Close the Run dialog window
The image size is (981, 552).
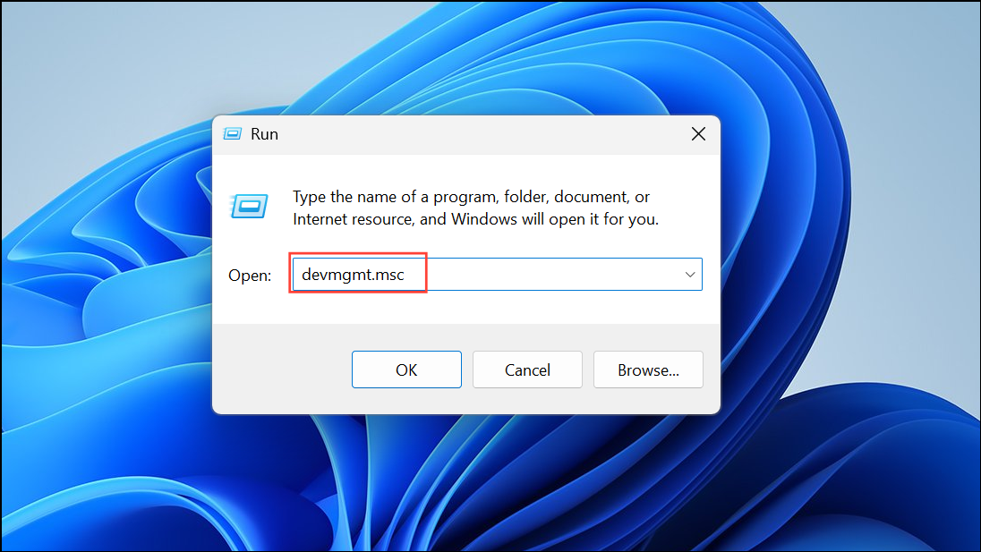[698, 133]
